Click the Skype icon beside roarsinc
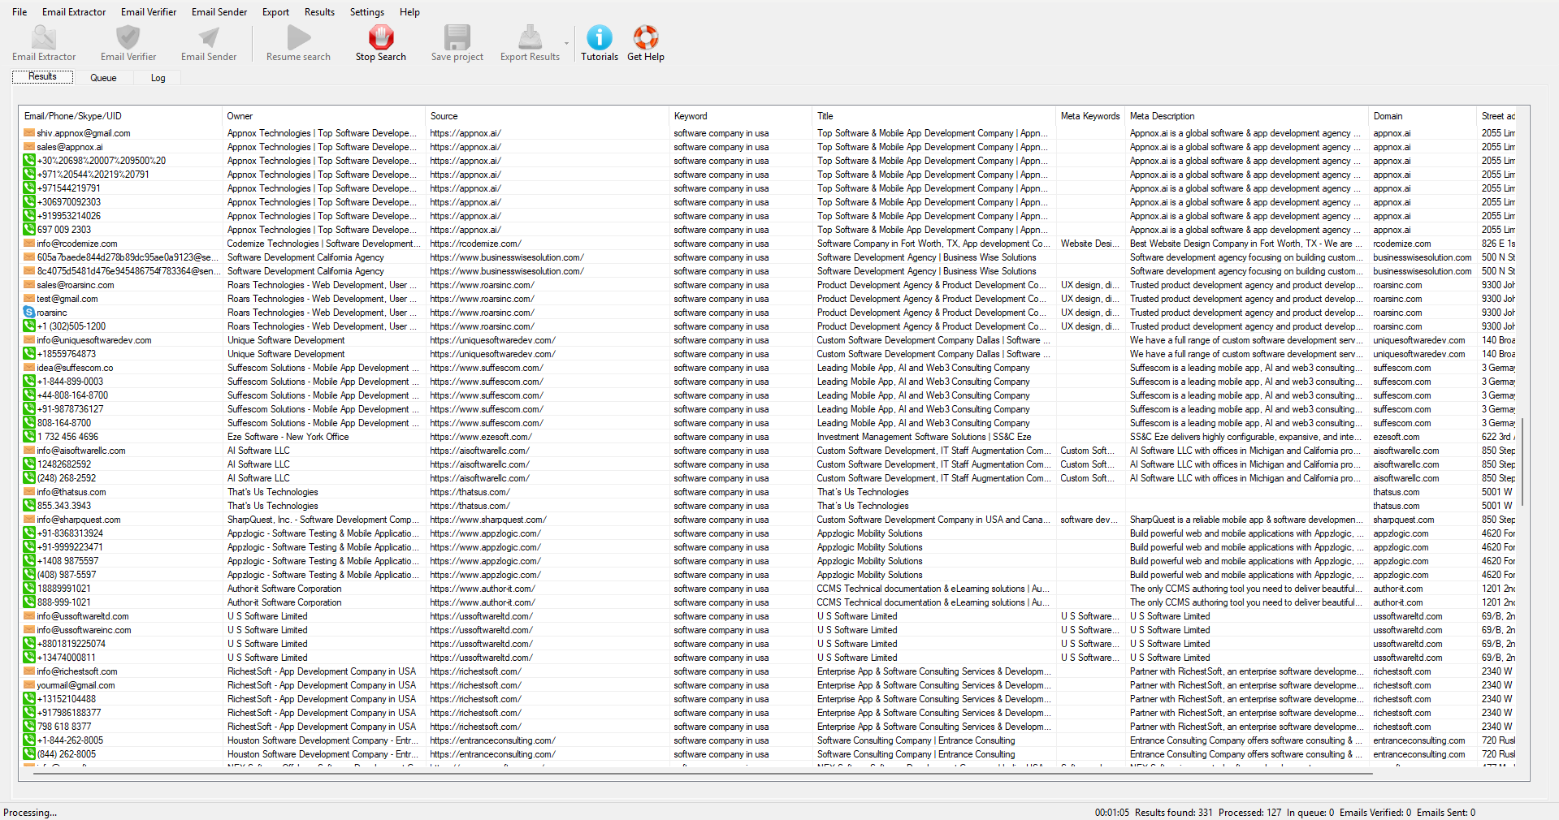The width and height of the screenshot is (1559, 820). click(28, 313)
